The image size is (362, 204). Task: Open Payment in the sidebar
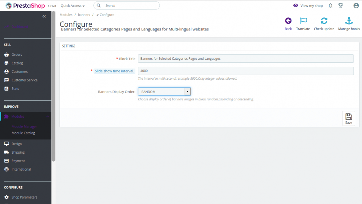(x=18, y=161)
